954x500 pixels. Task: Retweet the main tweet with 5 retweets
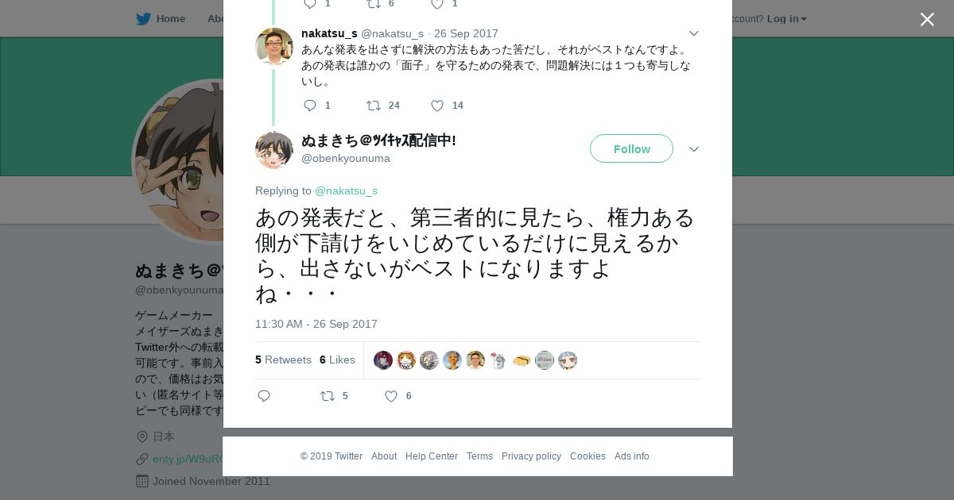tap(327, 396)
